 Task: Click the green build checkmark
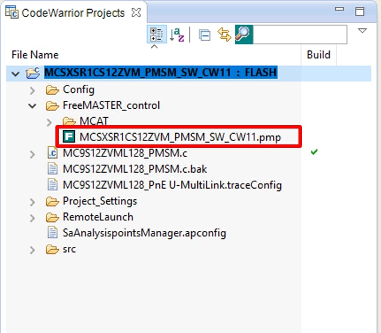point(314,153)
